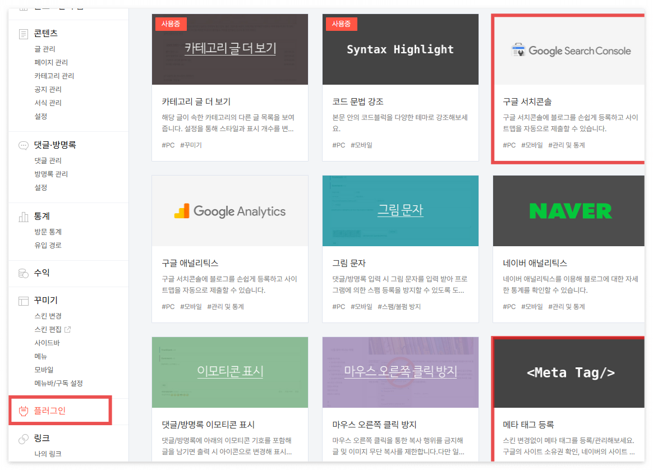This screenshot has width=653, height=470.
Task: Click #스팸/불펌 방지 tag on 그림 문자
Action: point(399,306)
